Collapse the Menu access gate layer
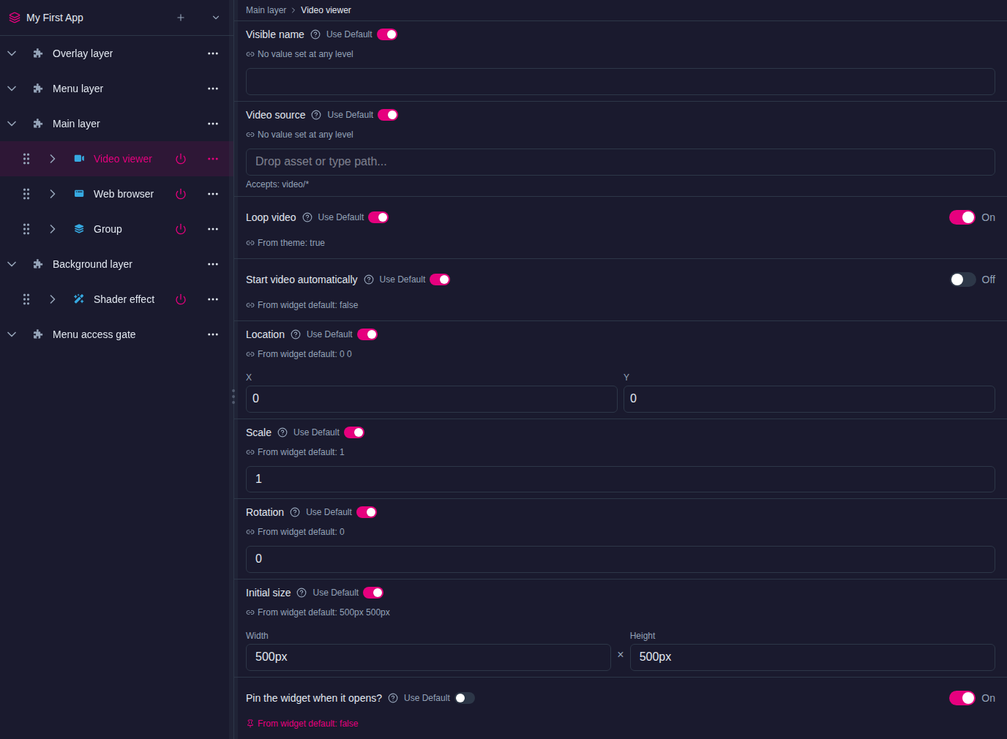This screenshot has width=1007, height=739. 12,334
